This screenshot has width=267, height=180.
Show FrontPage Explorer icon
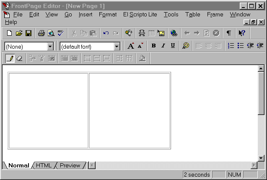129,33
